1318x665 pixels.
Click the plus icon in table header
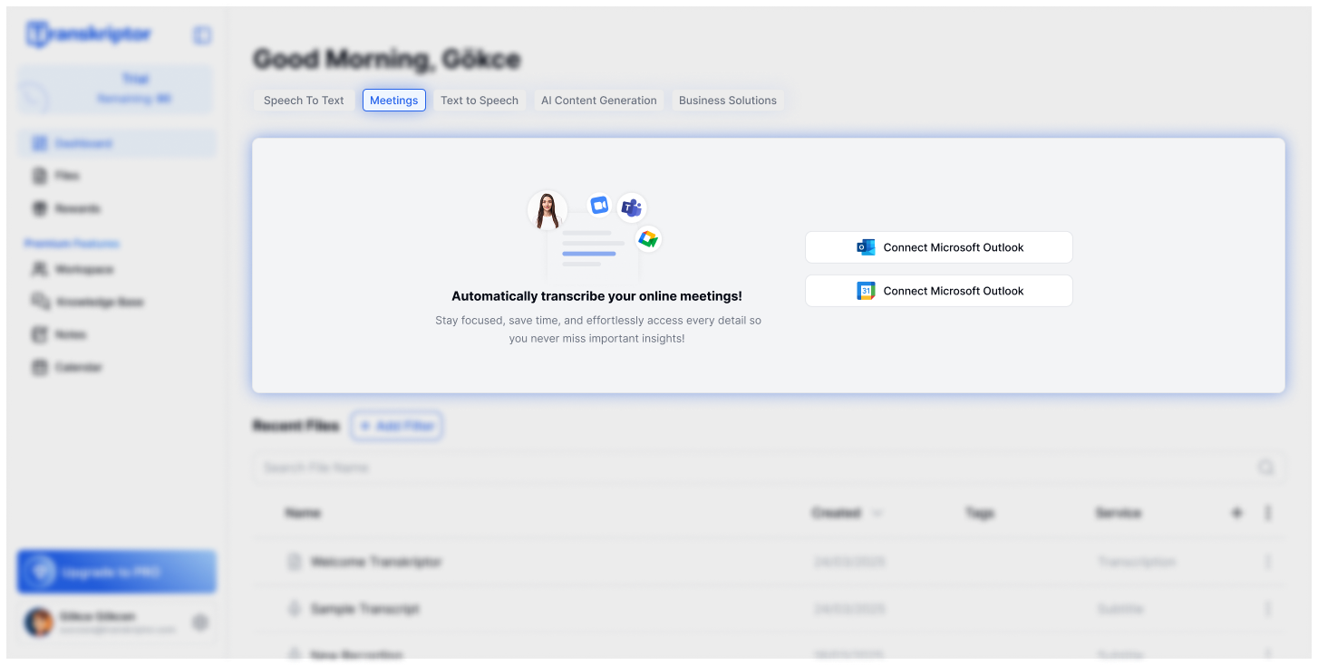1236,513
